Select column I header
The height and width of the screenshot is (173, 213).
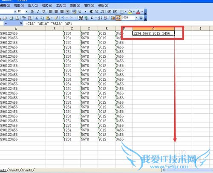[201, 29]
